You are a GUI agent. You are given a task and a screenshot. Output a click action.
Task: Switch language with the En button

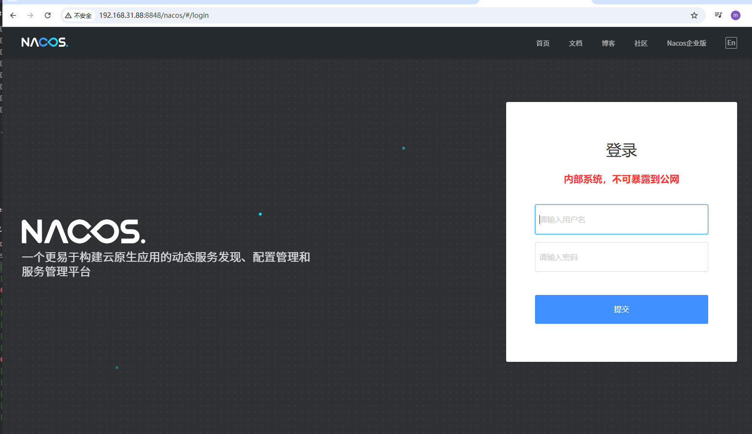click(731, 43)
